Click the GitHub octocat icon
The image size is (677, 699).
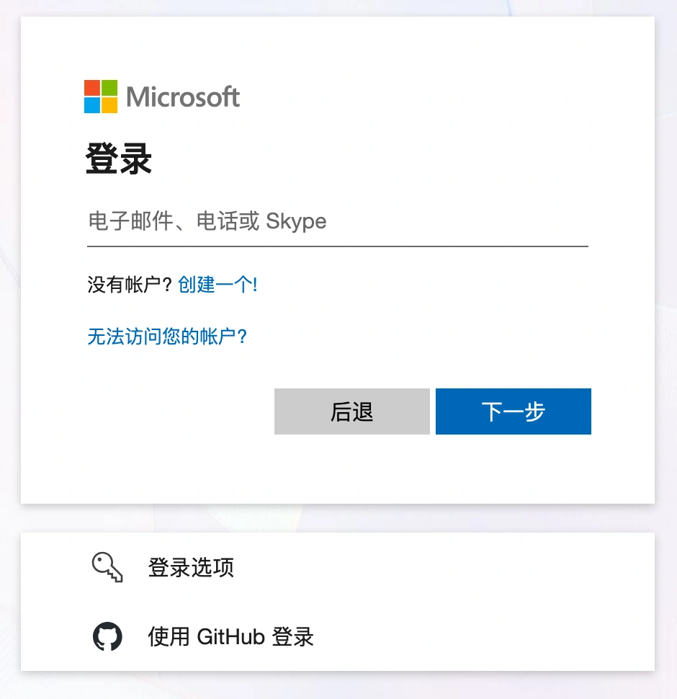click(x=107, y=637)
